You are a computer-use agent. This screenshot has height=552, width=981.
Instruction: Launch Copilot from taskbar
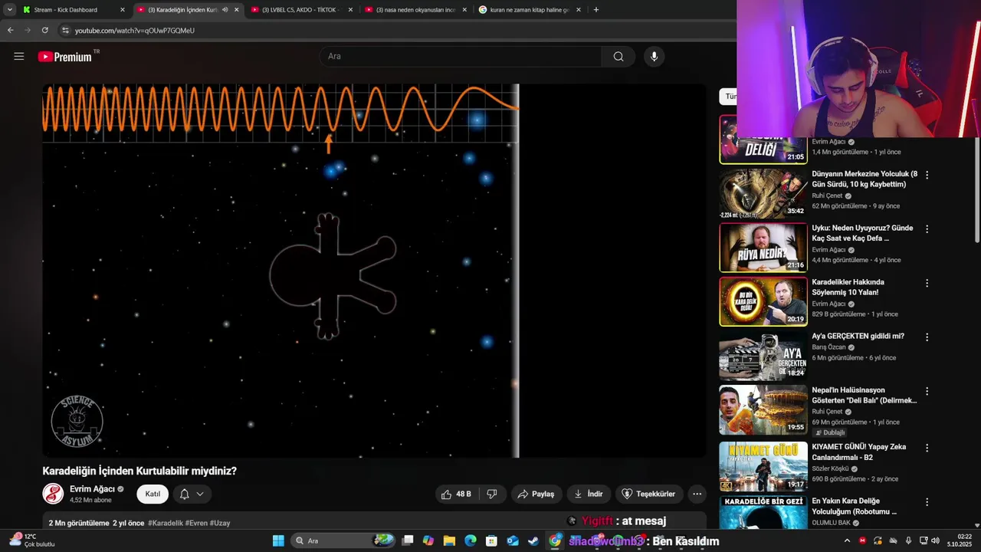click(x=428, y=540)
